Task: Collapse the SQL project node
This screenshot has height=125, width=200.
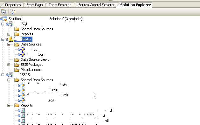Action: (3, 24)
